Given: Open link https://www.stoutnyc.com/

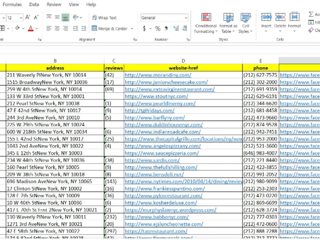Looking at the screenshot, I should point(156,96).
